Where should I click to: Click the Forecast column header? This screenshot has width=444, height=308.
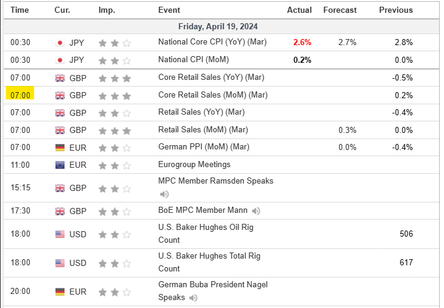point(340,10)
